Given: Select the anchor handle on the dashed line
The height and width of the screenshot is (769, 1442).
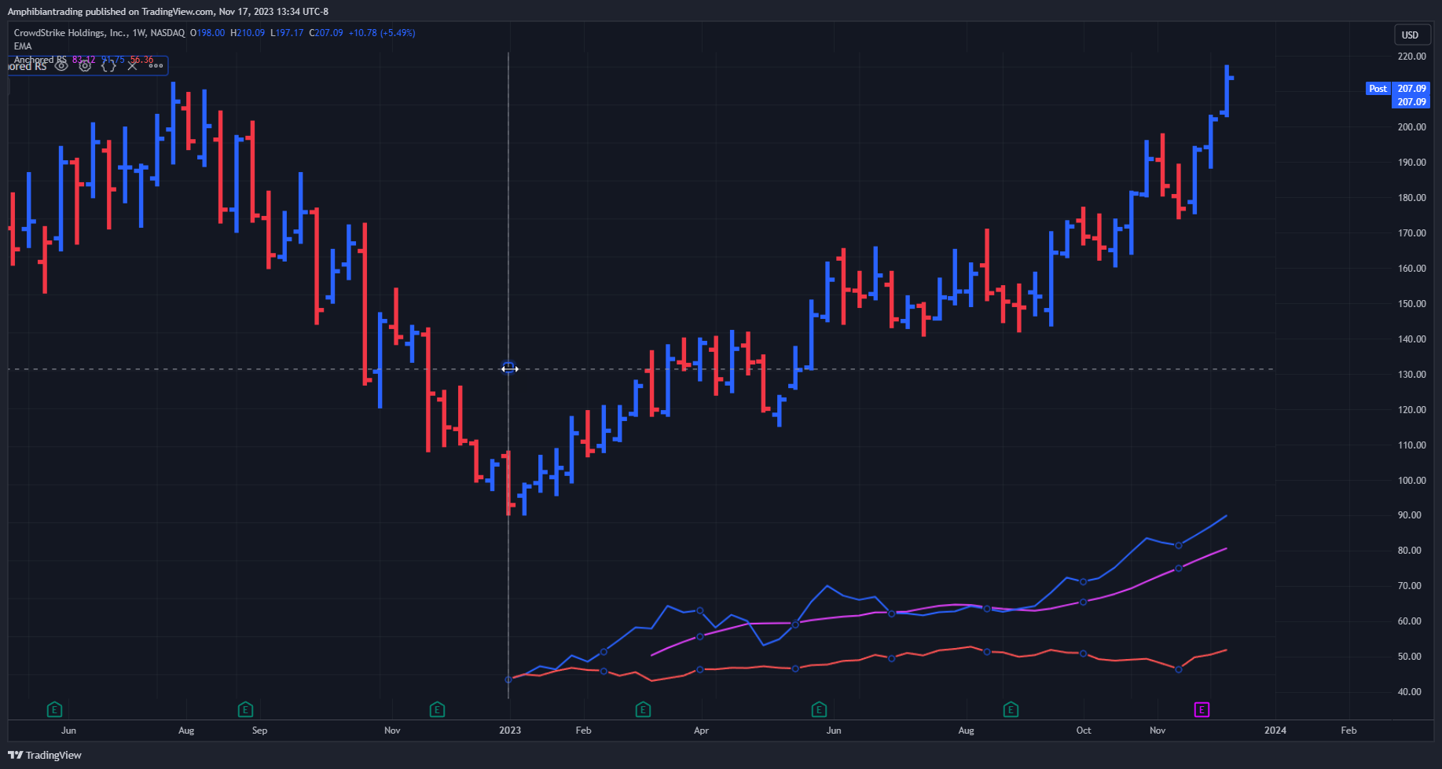Looking at the screenshot, I should point(509,368).
